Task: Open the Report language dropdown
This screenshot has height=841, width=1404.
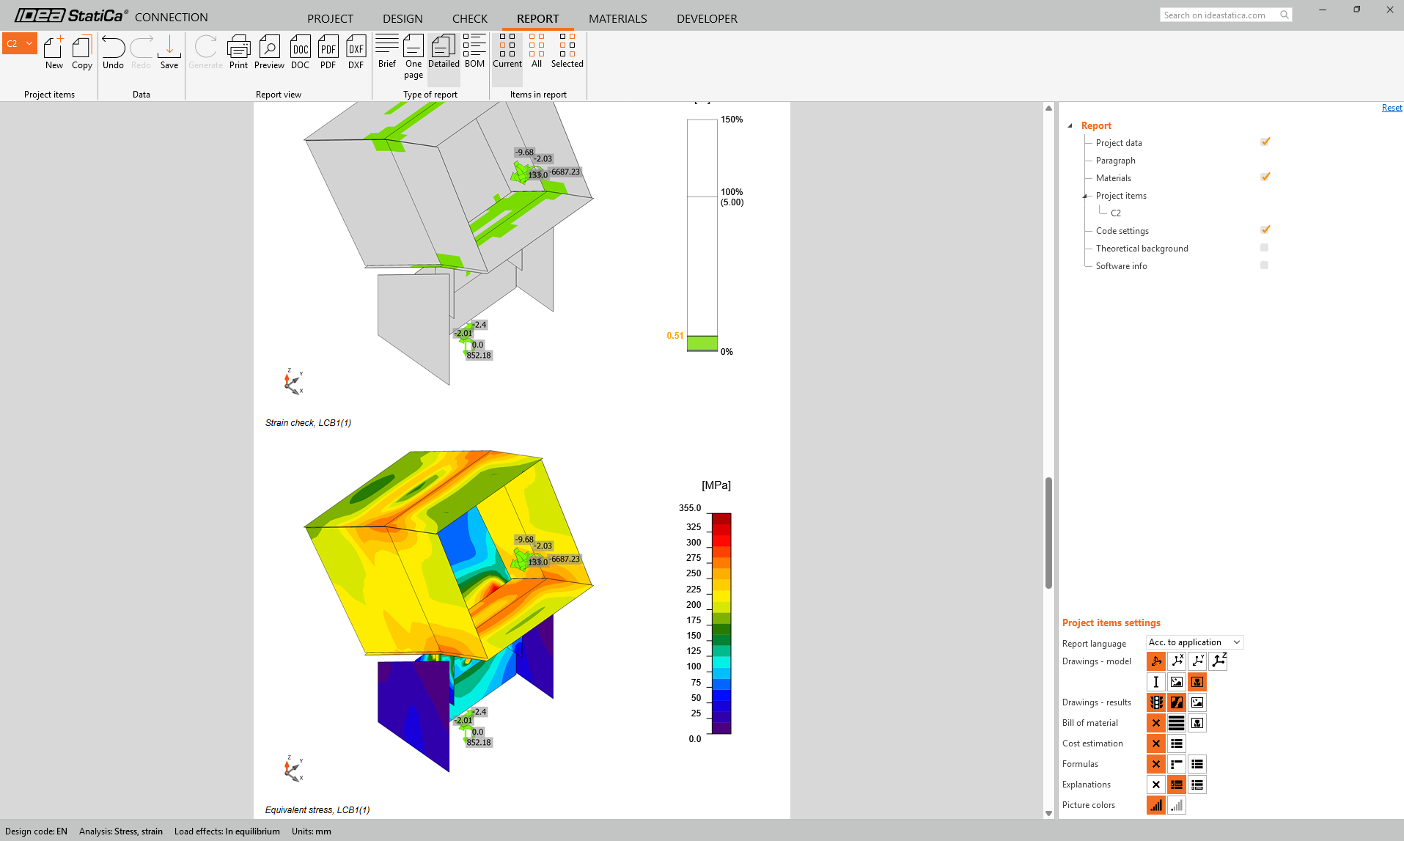Action: (x=1194, y=642)
